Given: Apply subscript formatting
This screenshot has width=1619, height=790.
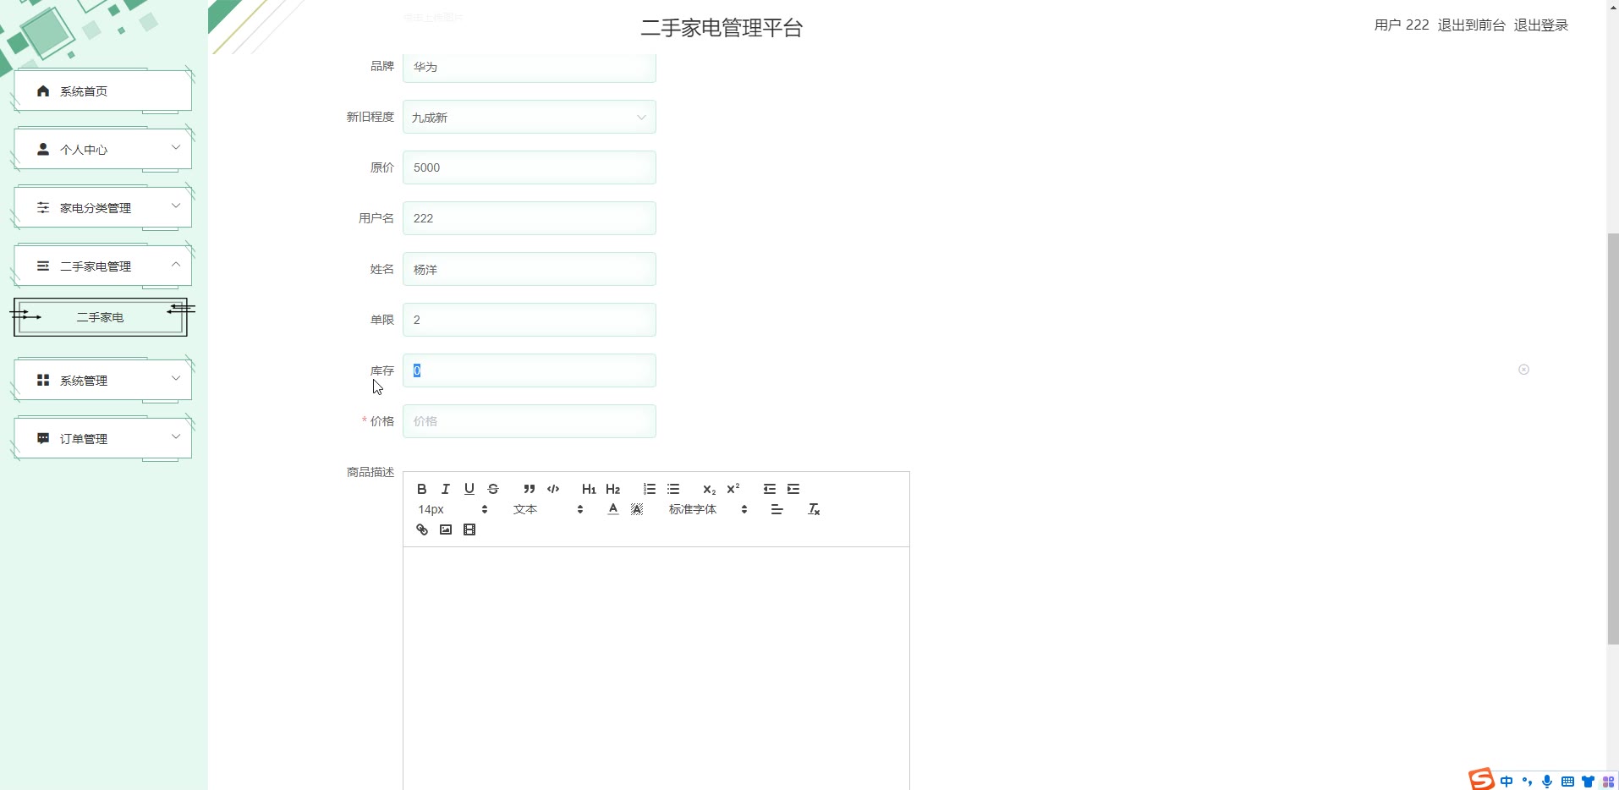Looking at the screenshot, I should [x=710, y=489].
